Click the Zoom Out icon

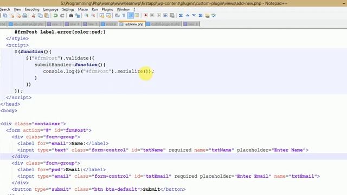point(93,16)
